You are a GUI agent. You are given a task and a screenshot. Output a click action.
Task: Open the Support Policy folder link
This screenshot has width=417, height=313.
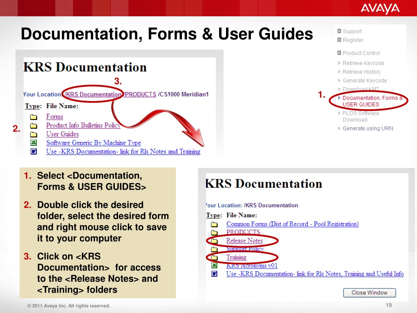pyautogui.click(x=245, y=249)
